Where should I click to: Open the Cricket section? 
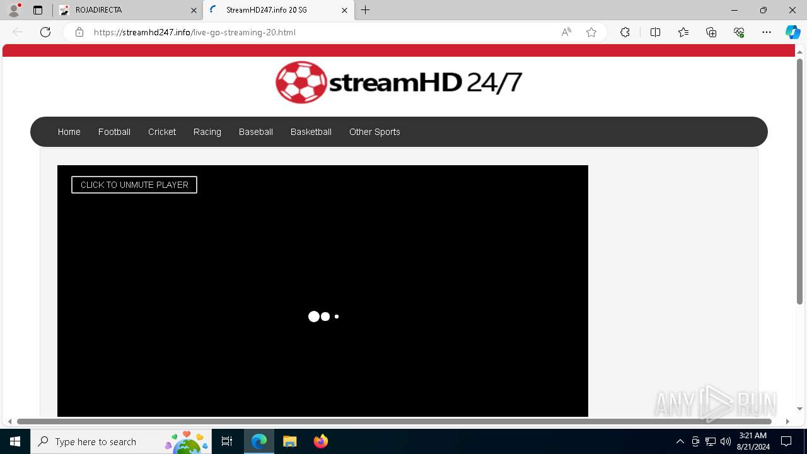coord(162,132)
